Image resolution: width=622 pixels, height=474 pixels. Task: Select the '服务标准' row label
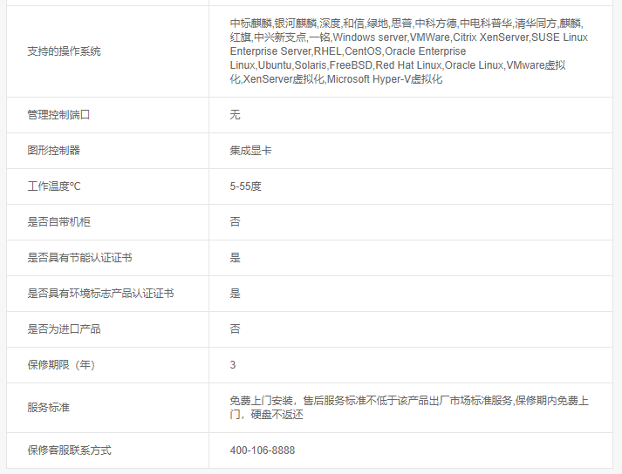coord(48,408)
